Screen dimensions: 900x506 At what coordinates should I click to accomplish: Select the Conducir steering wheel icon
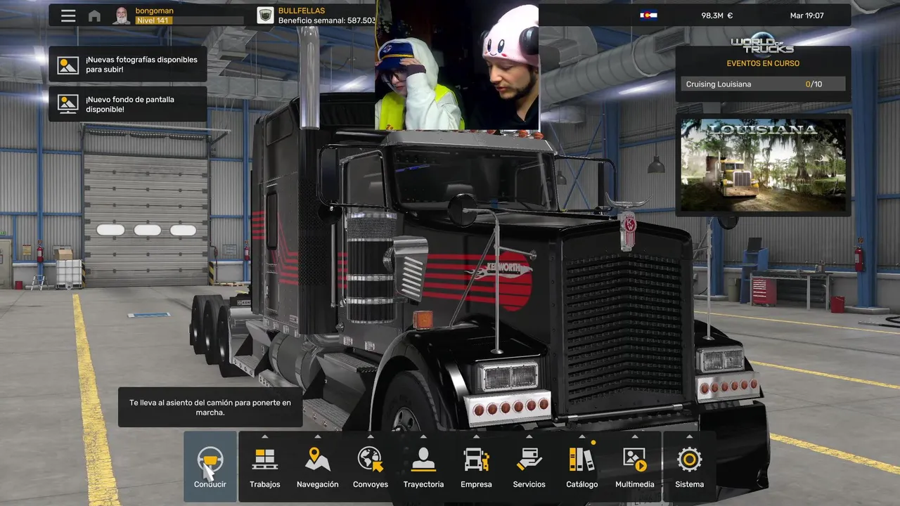(210, 460)
